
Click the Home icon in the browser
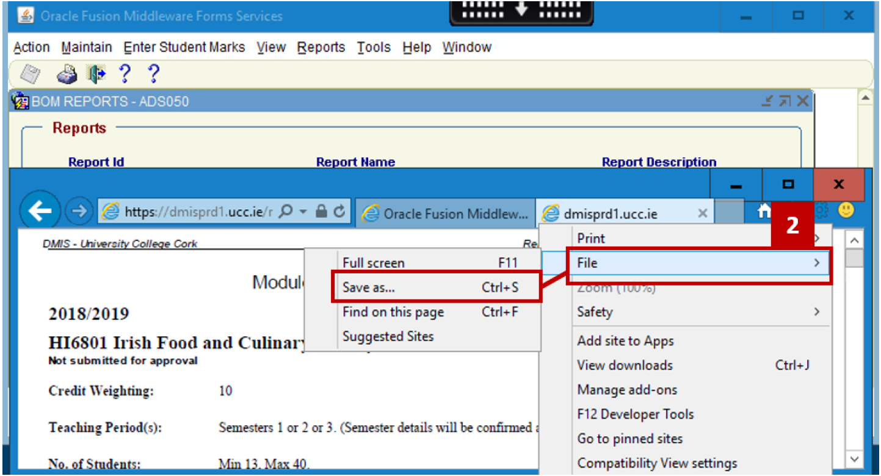tap(764, 211)
